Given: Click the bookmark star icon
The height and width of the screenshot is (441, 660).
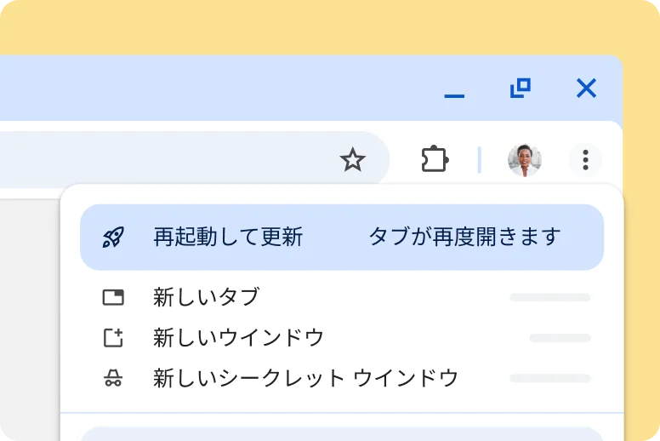Looking at the screenshot, I should [x=352, y=159].
